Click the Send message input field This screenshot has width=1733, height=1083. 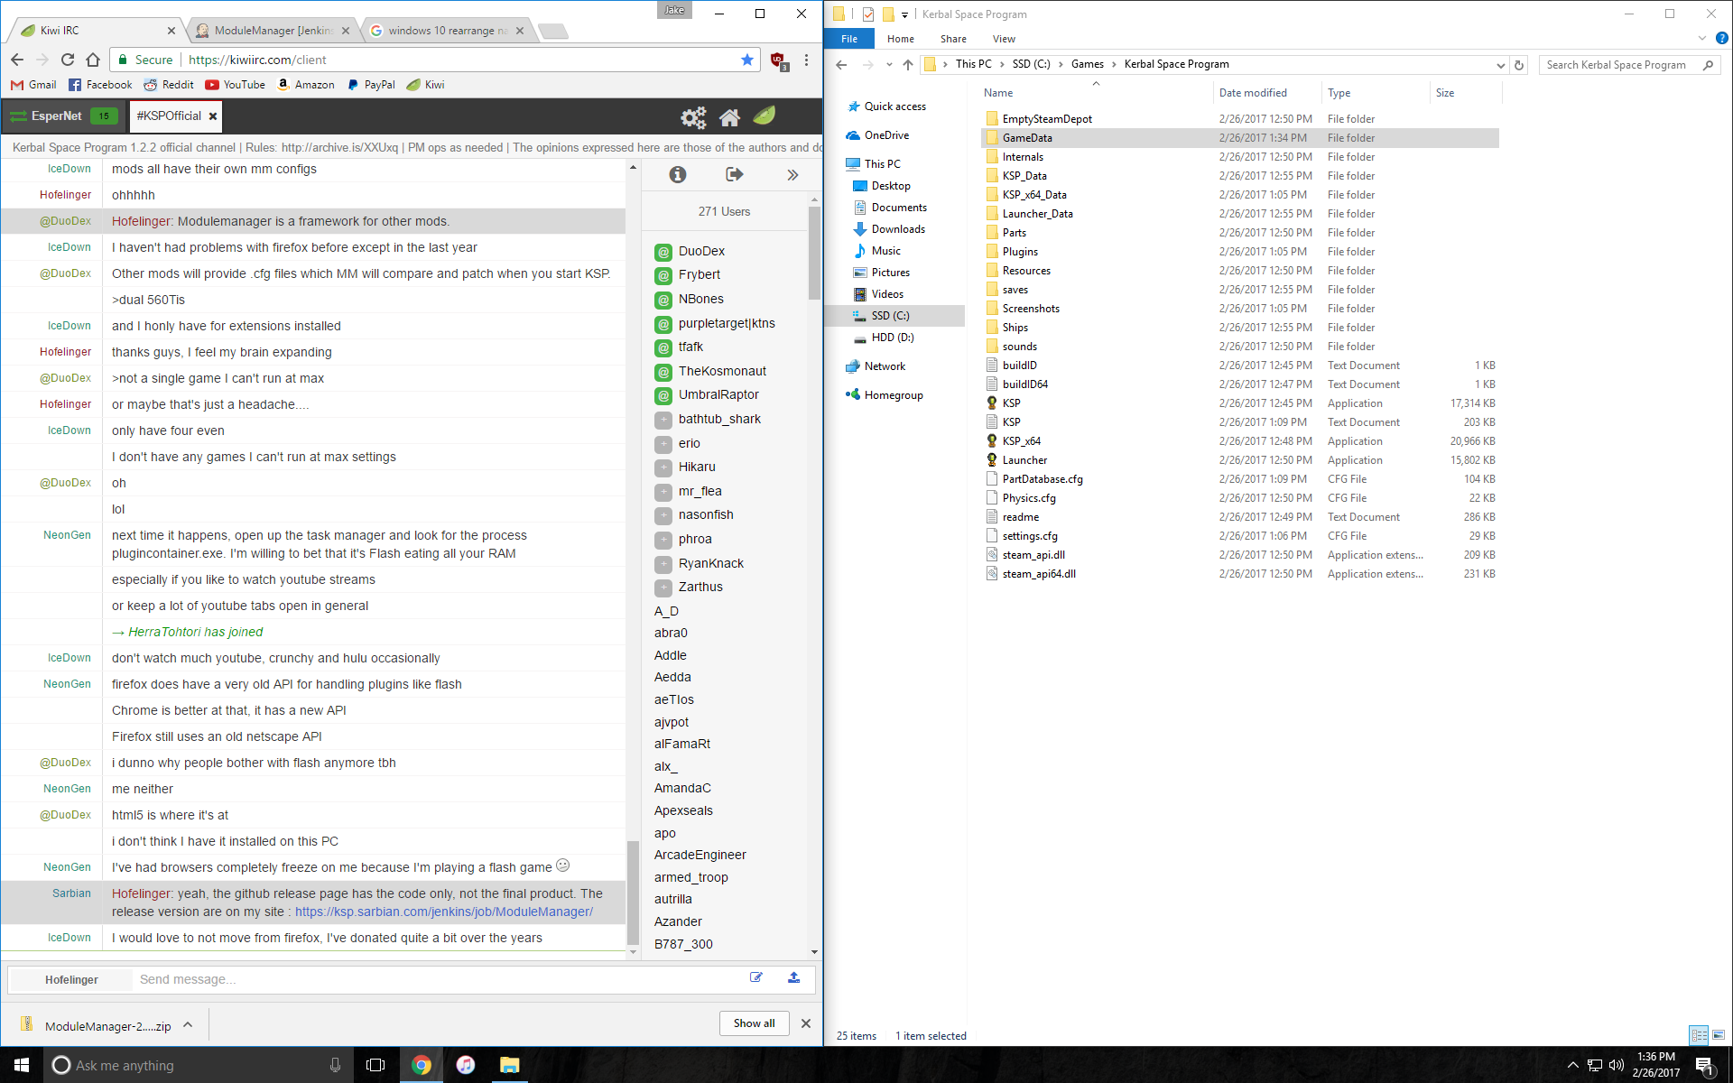[x=438, y=979]
